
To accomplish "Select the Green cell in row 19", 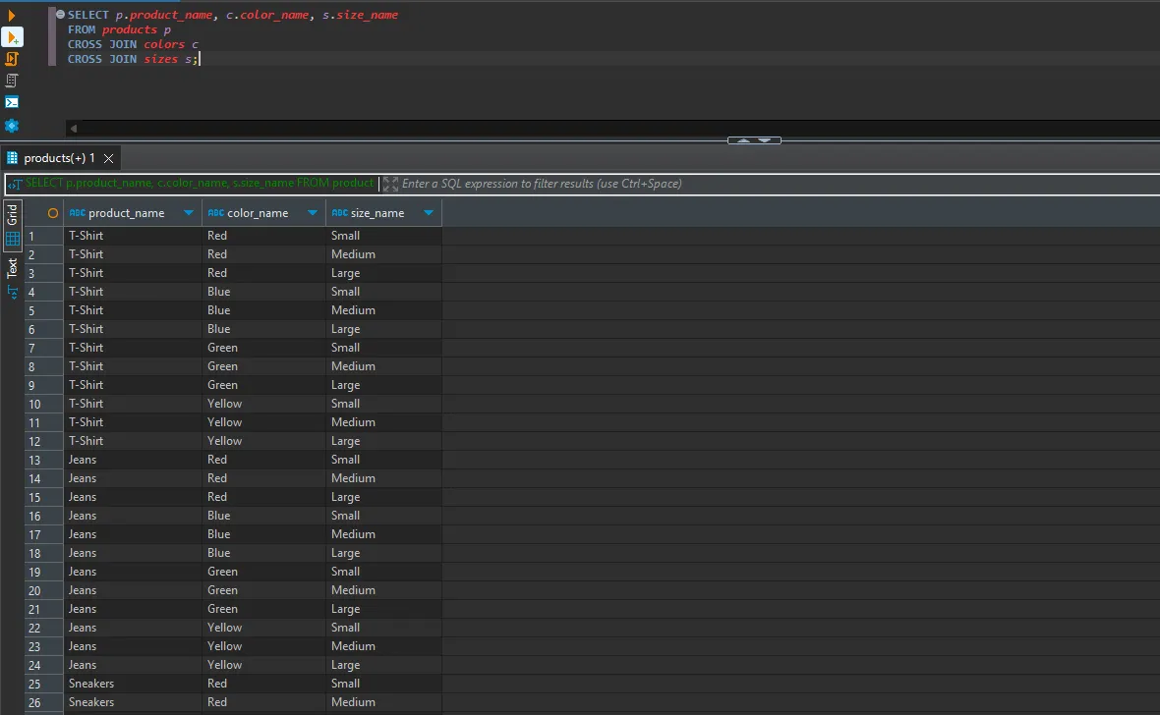I will pos(263,572).
